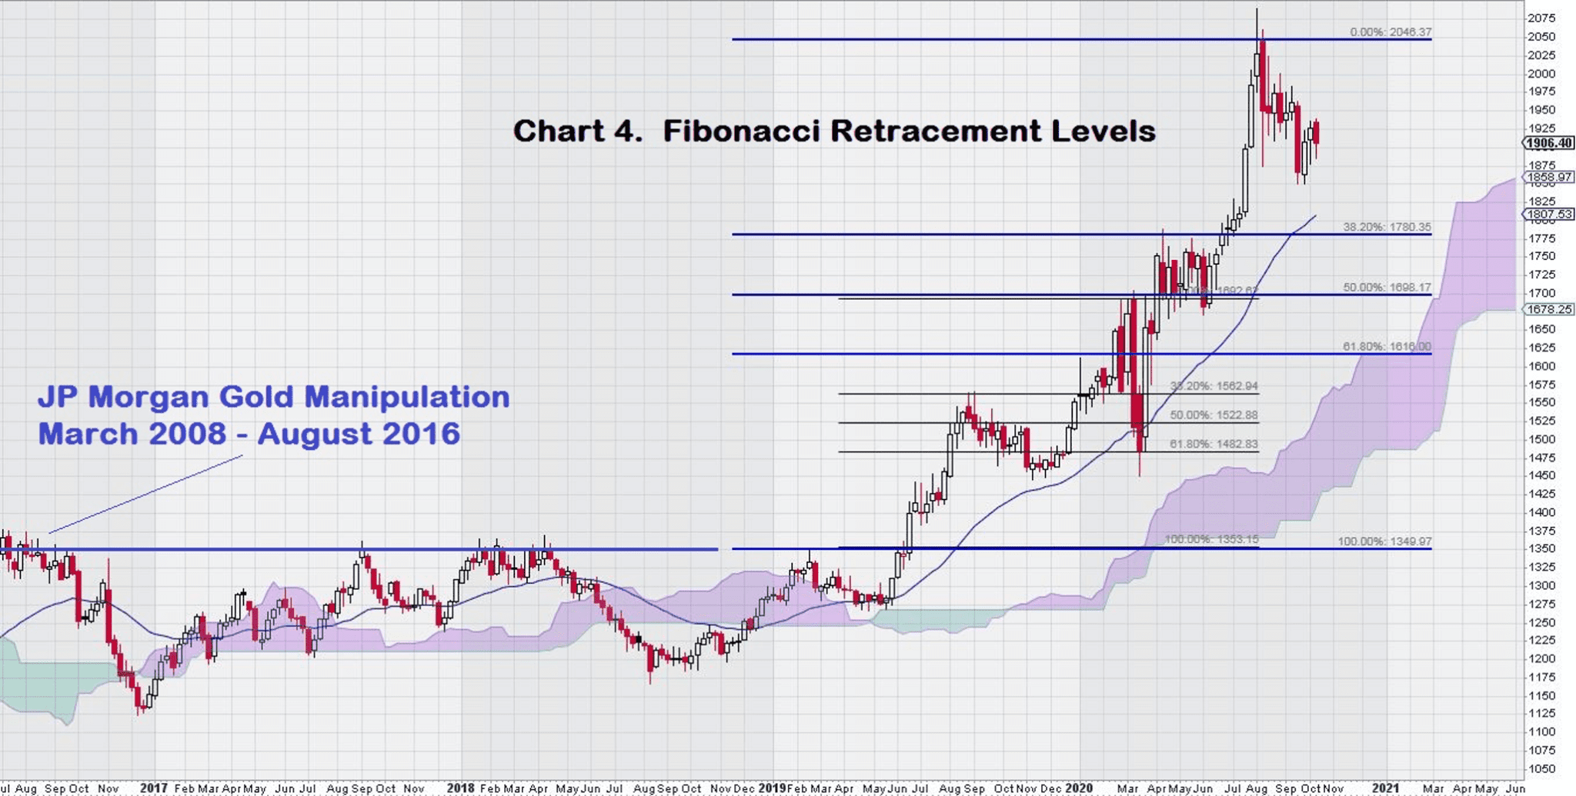
Task: Click the 61.80%: 1616.00 retracement label
Action: [1387, 347]
